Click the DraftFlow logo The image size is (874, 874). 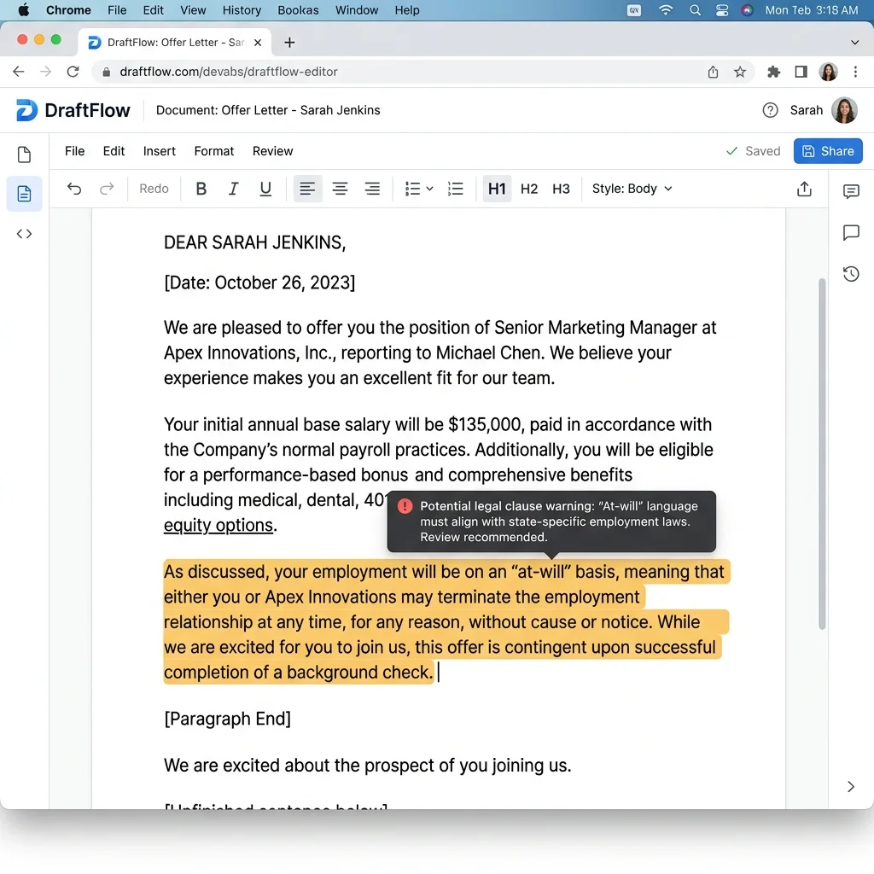pyautogui.click(x=73, y=110)
